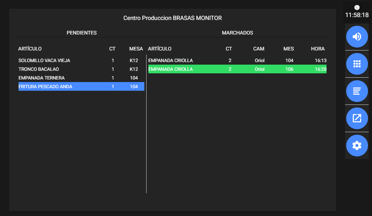Click the MESA column header
The width and height of the screenshot is (372, 216).
(136, 49)
